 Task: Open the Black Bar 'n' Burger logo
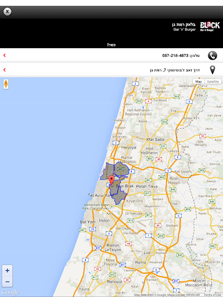210,26
